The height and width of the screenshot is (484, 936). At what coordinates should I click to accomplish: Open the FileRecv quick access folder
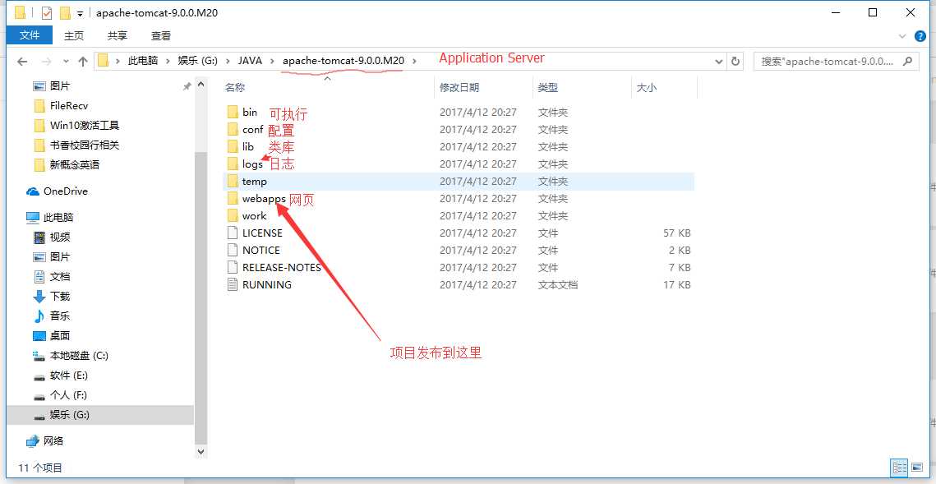(x=62, y=106)
